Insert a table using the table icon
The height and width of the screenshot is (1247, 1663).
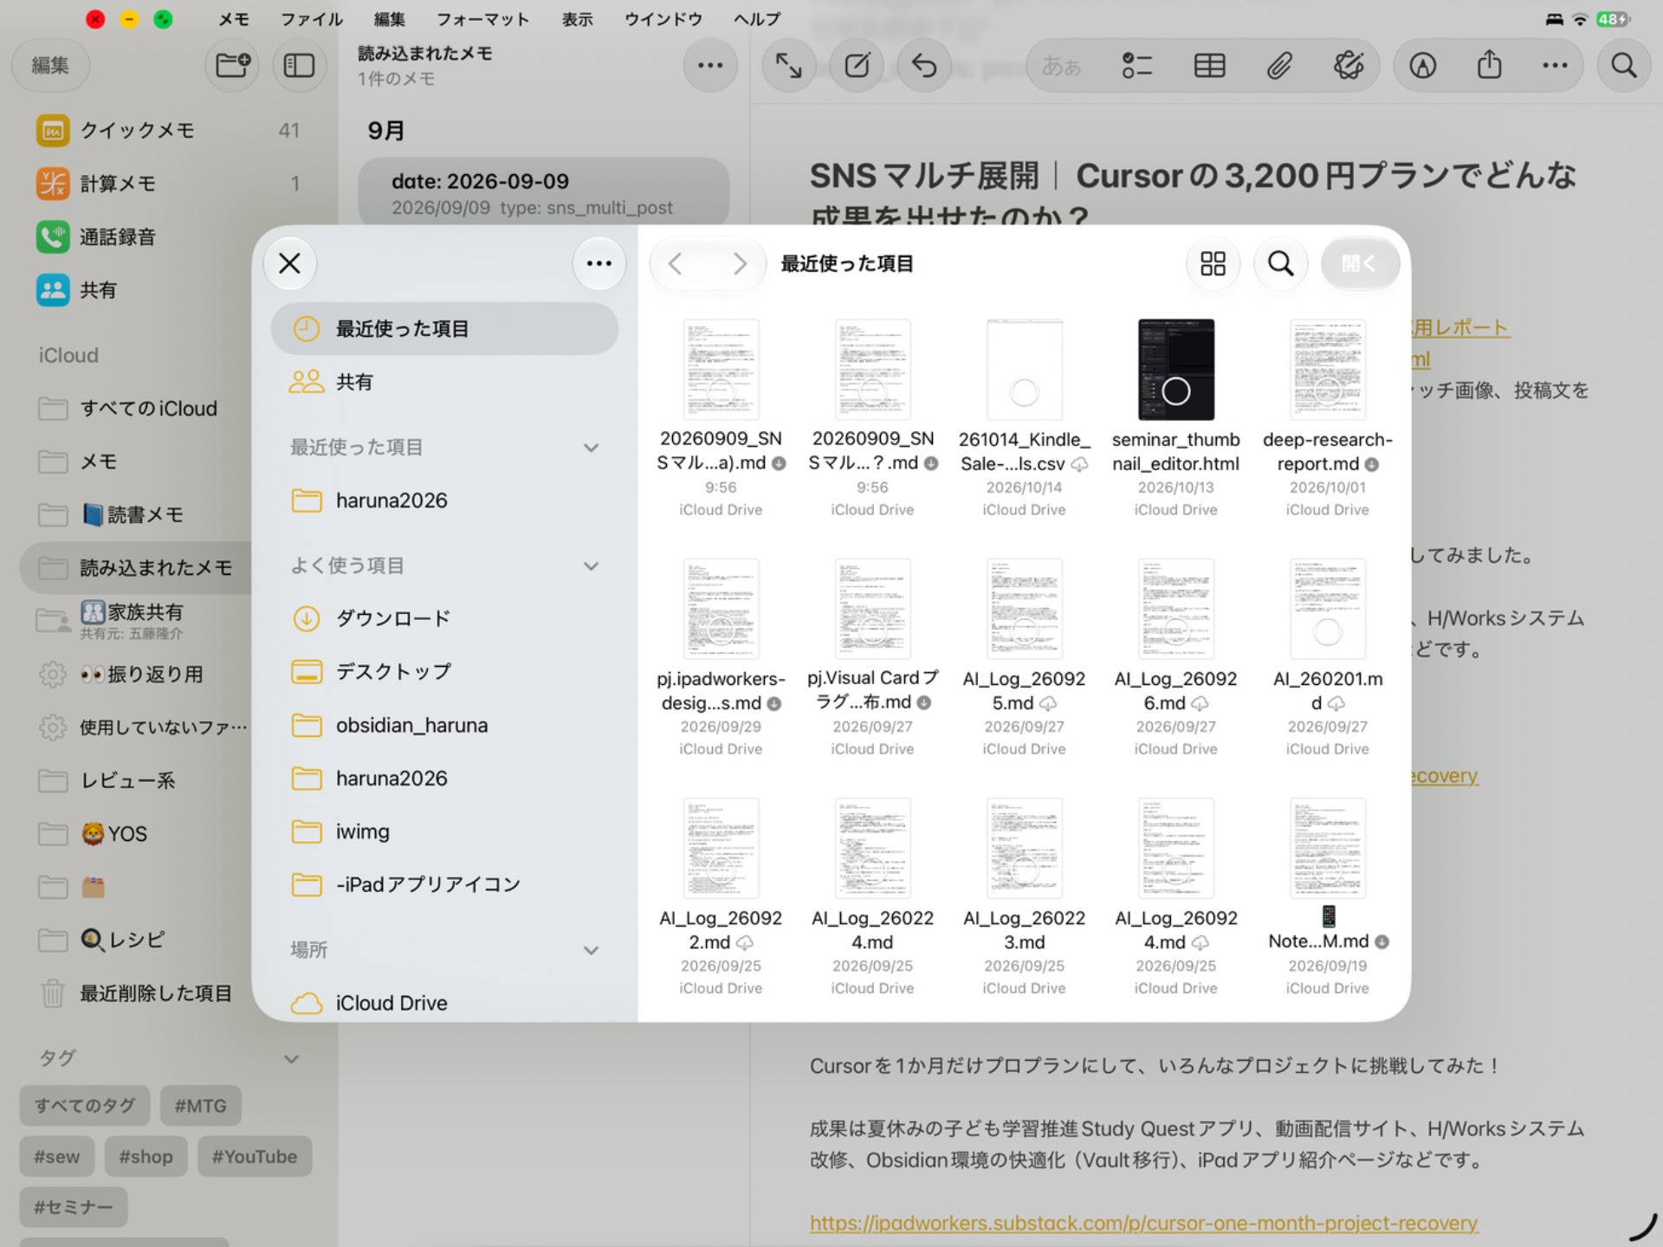point(1209,65)
